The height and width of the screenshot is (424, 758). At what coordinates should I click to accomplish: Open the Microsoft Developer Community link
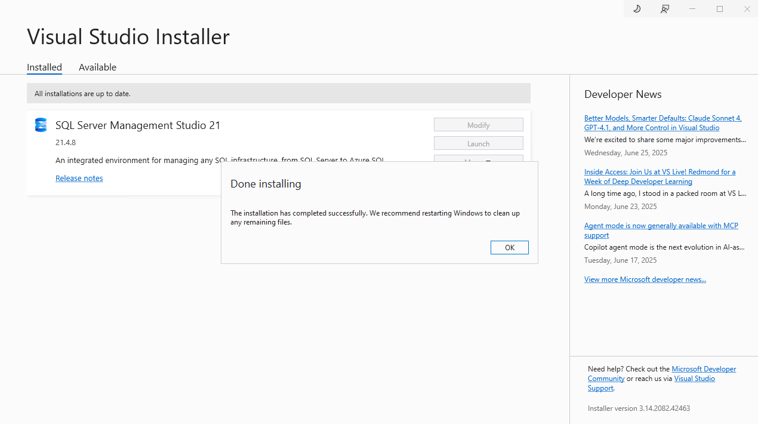pos(703,368)
